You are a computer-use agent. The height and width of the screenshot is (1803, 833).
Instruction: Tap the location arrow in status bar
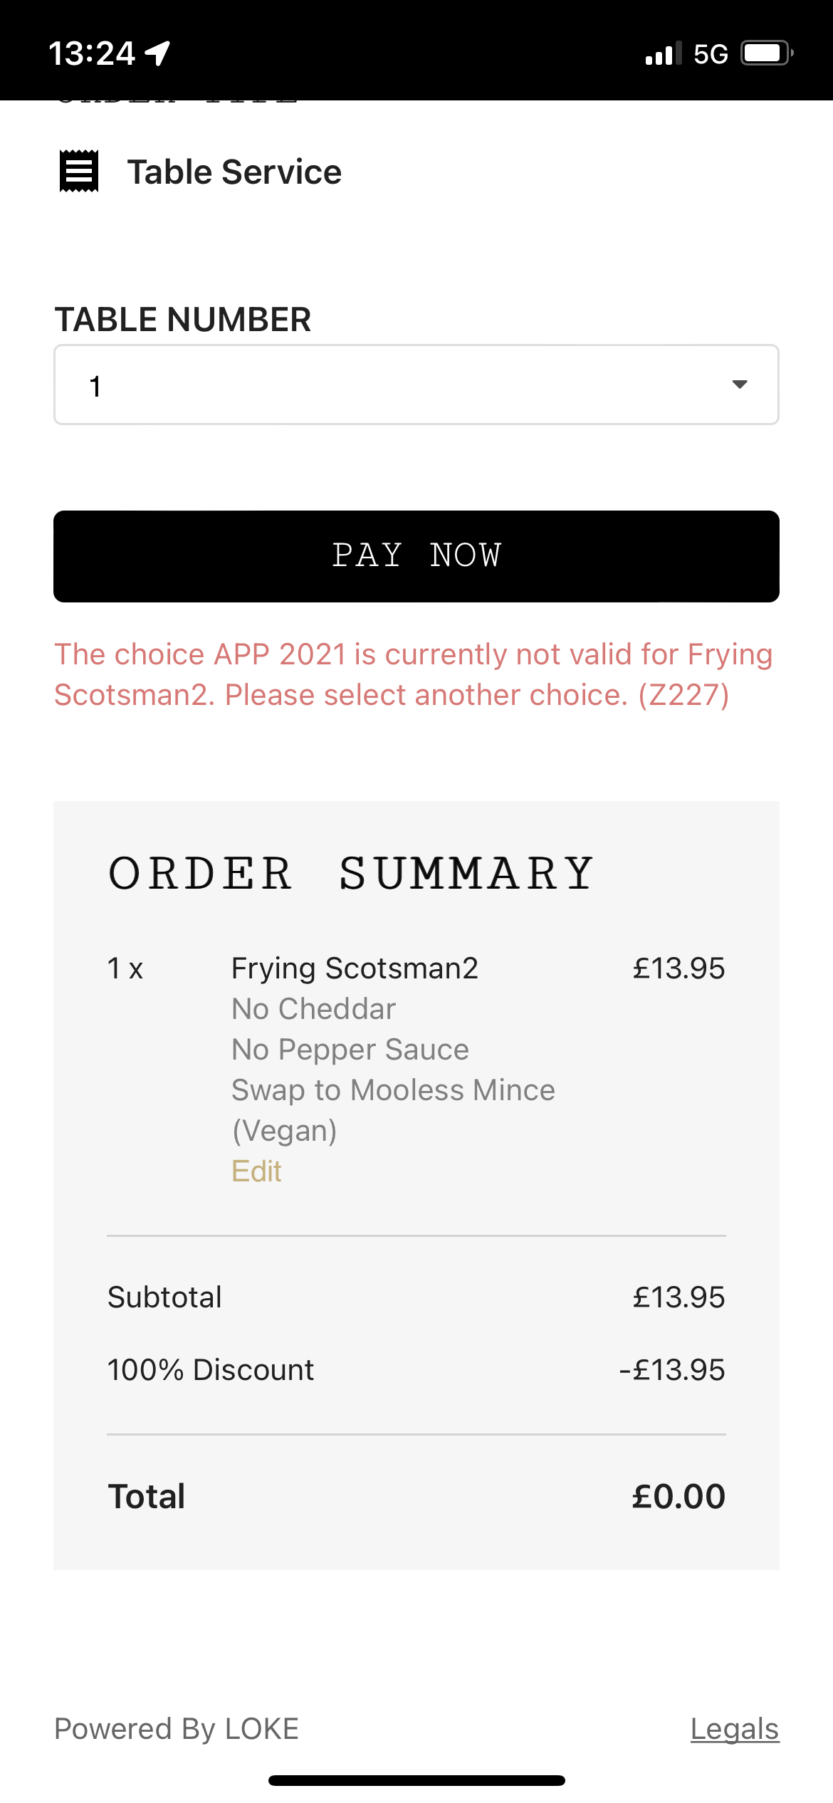157,53
